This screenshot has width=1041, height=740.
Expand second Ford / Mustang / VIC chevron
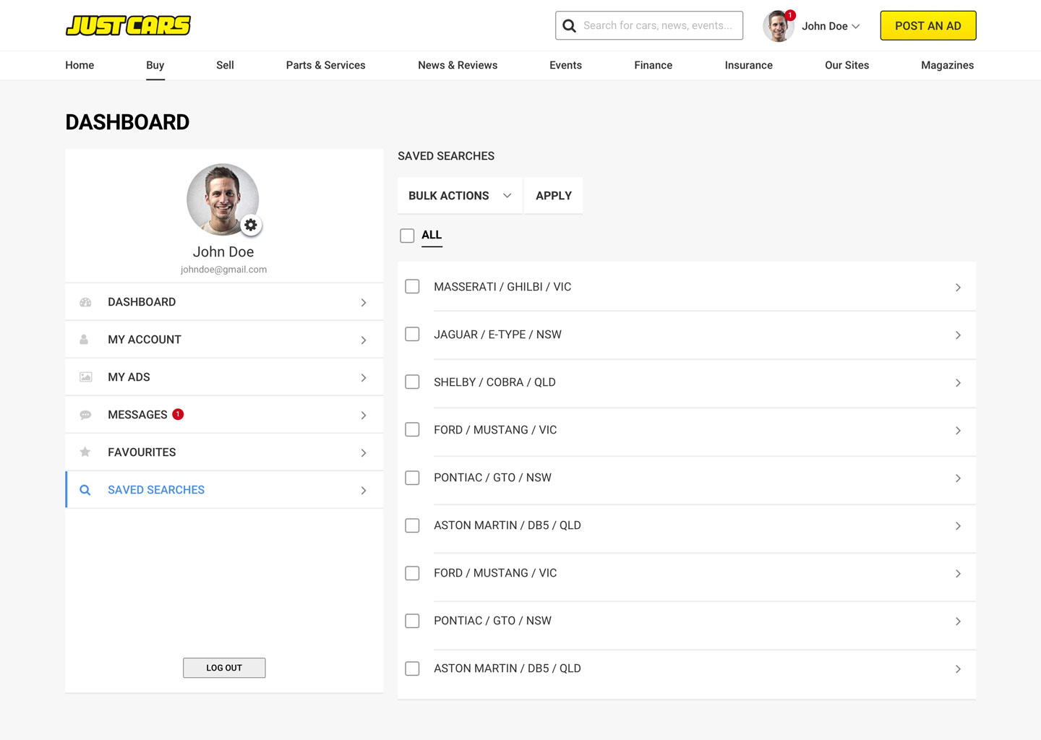[958, 574]
